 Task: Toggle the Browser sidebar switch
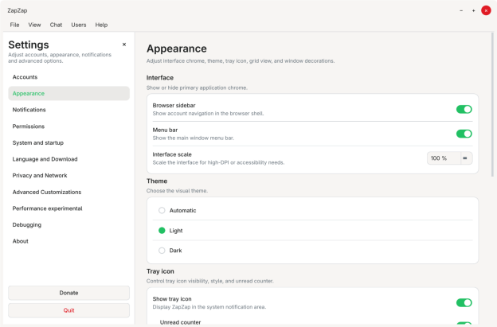(x=464, y=109)
